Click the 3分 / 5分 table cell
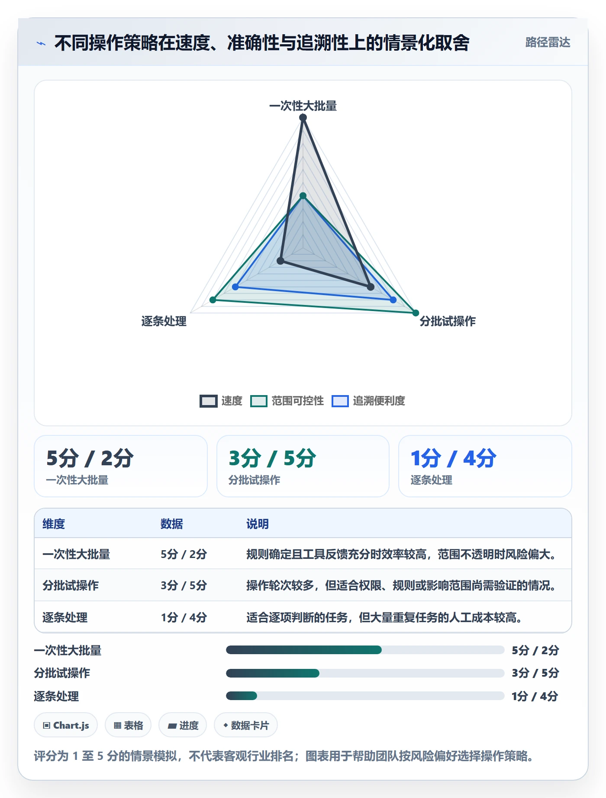This screenshot has width=606, height=798. [x=184, y=585]
